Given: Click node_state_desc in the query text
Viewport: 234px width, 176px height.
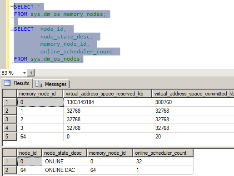Looking at the screenshot, I should pyautogui.click(x=65, y=37).
